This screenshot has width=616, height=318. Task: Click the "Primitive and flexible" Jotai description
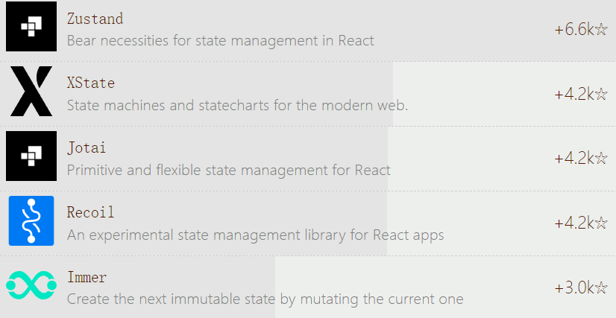228,170
